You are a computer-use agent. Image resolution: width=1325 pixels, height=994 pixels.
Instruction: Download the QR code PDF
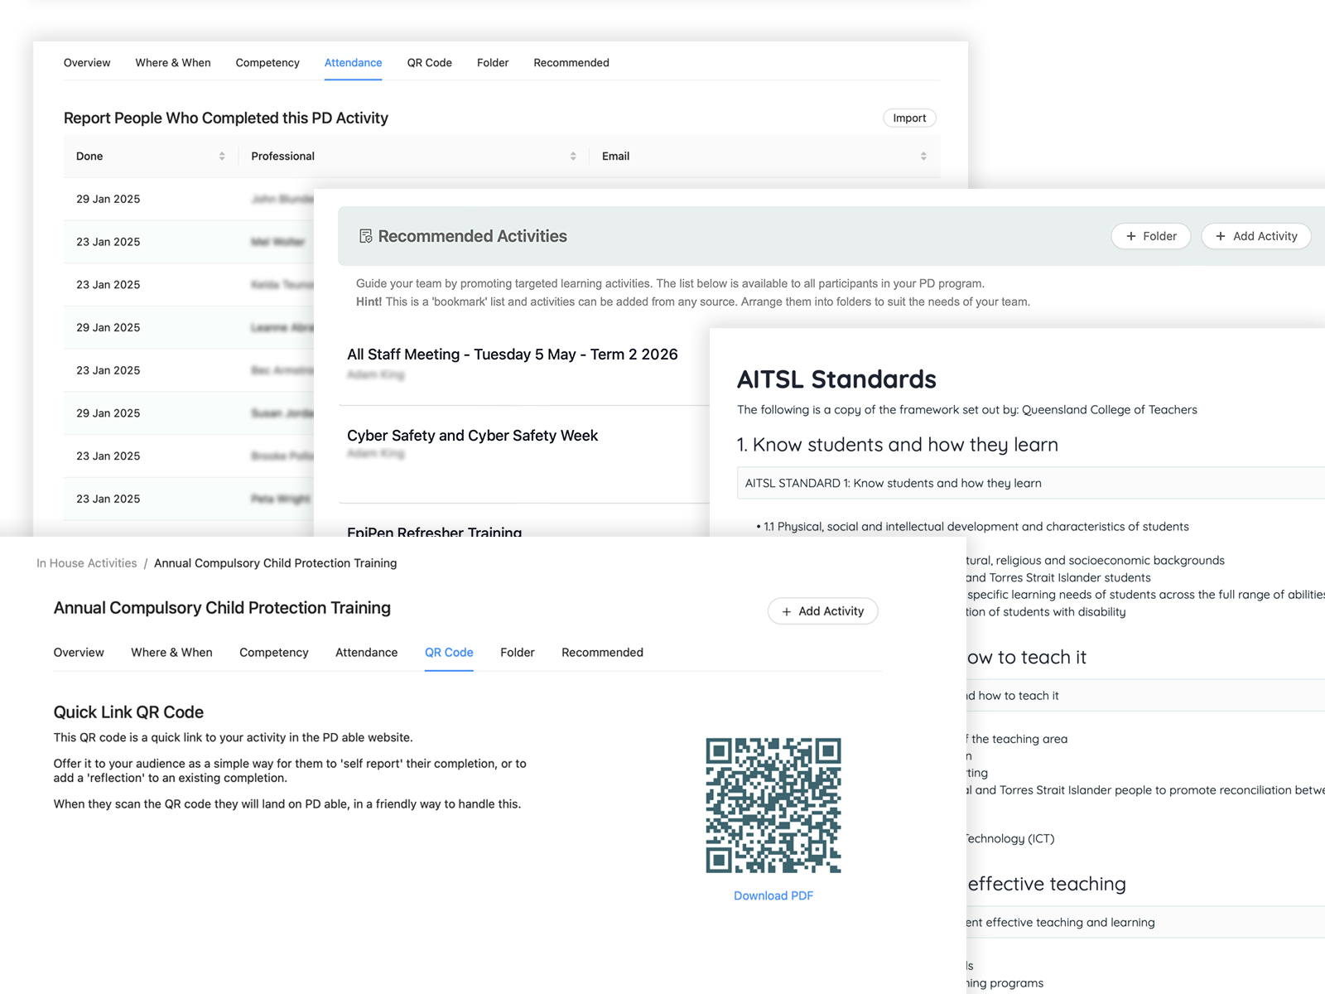click(x=773, y=896)
